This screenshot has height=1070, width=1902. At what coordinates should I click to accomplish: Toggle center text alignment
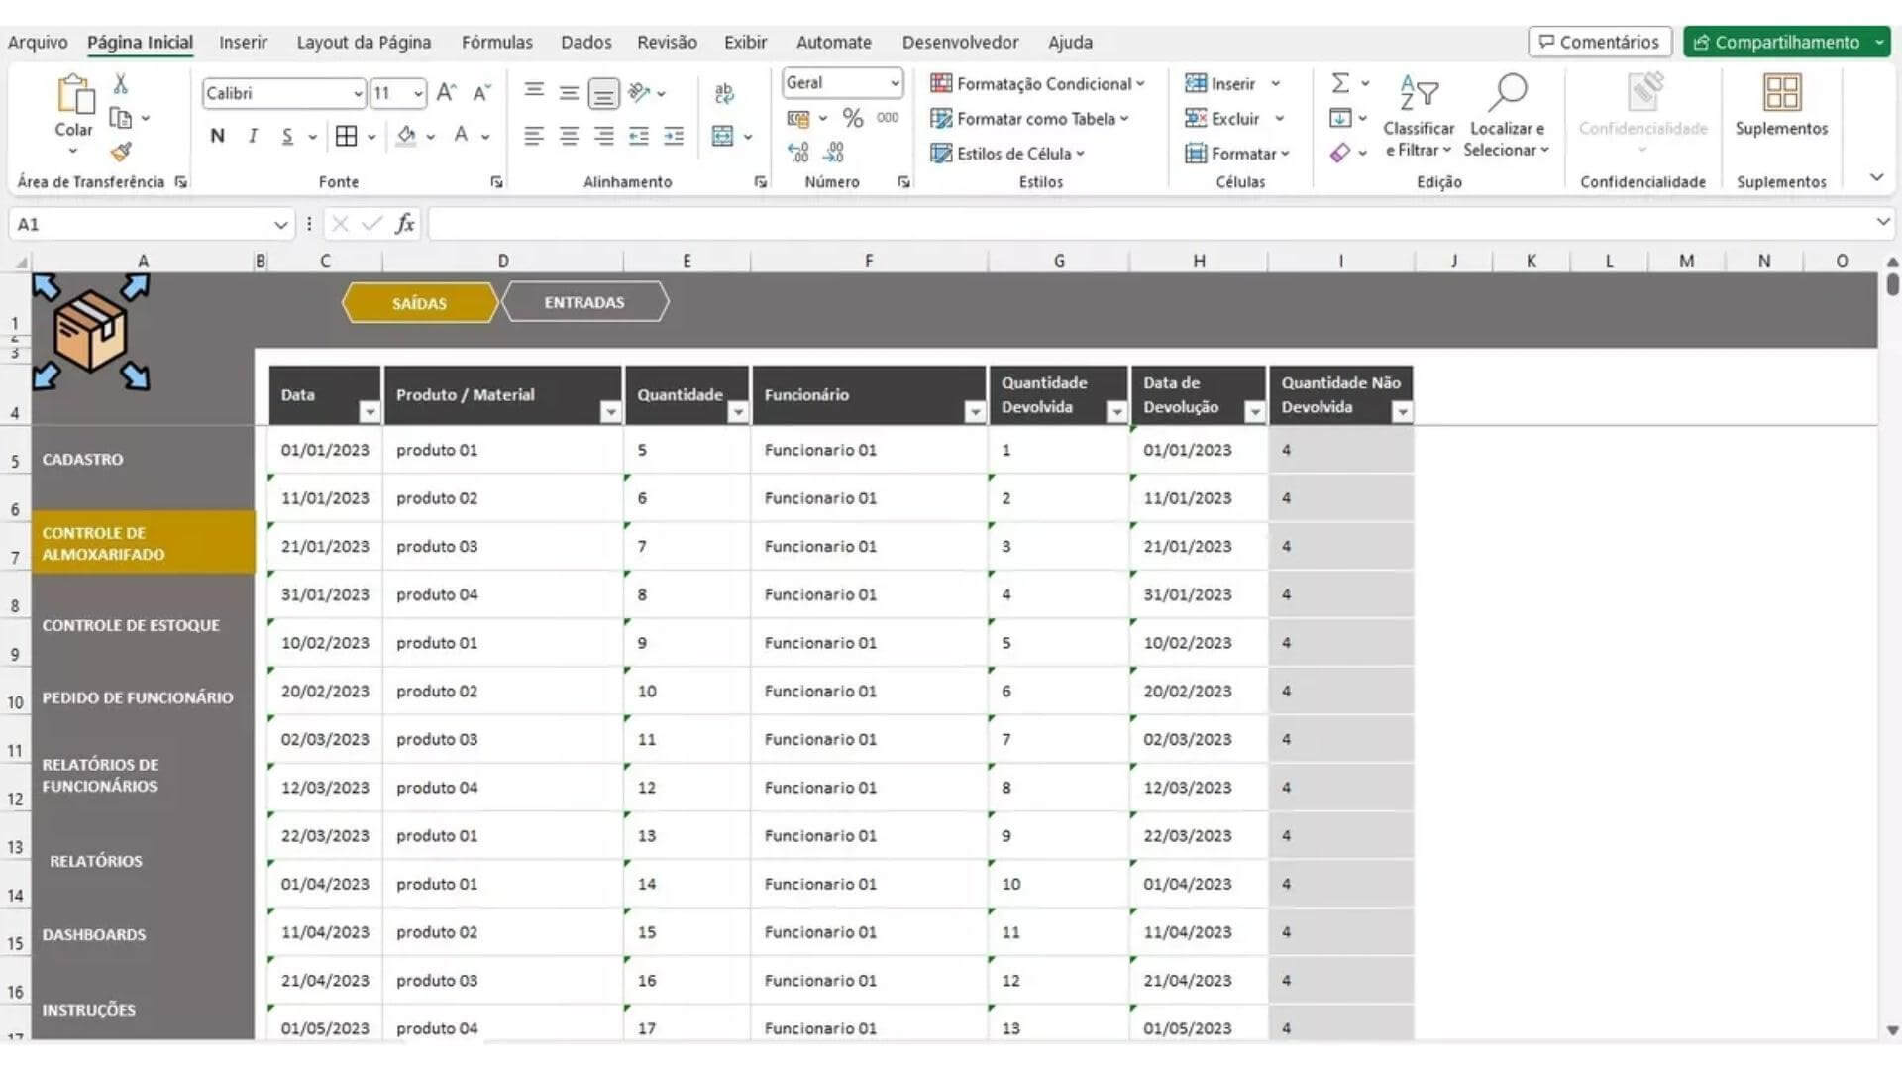pos(568,136)
